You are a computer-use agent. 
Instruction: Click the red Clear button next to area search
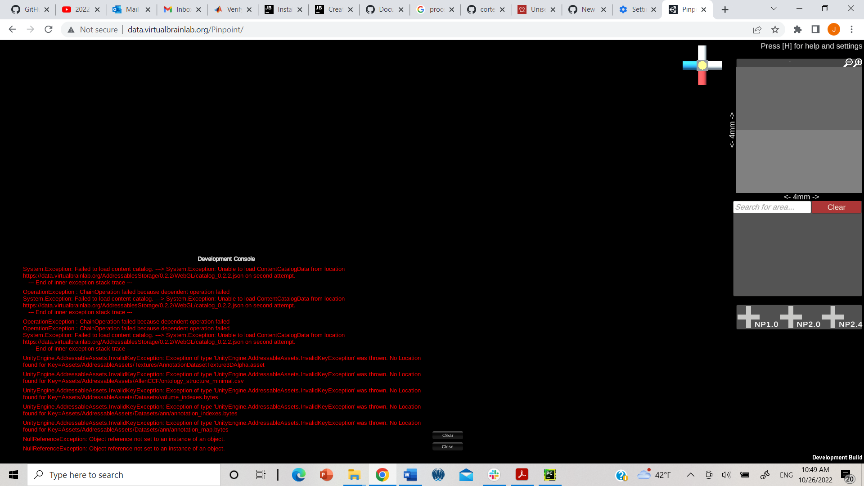[836, 207]
